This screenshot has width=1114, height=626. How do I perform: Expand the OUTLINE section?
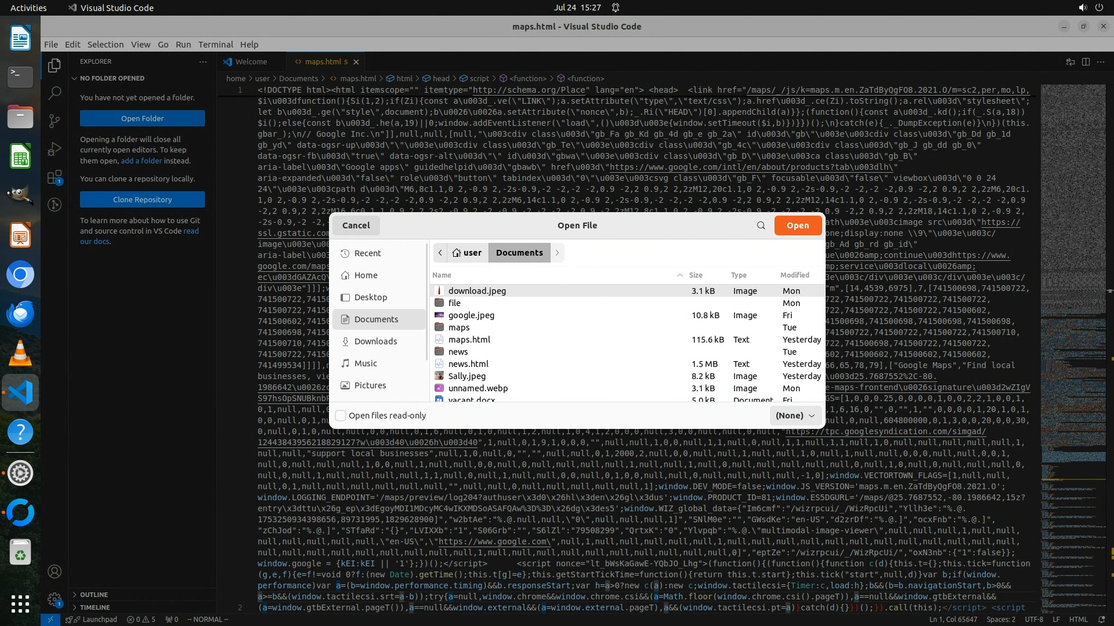(93, 595)
